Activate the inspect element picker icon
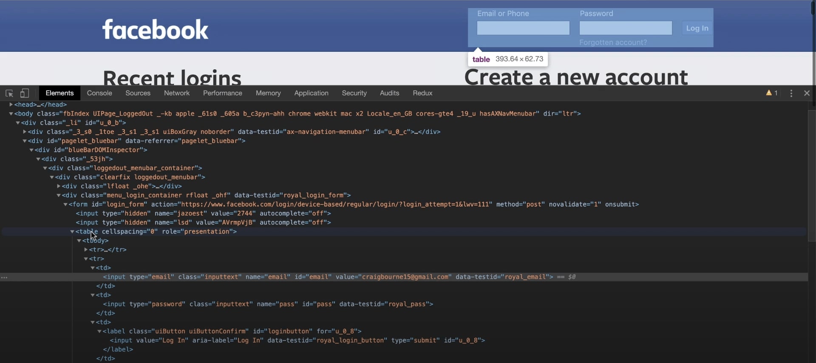This screenshot has height=363, width=816. tap(9, 93)
